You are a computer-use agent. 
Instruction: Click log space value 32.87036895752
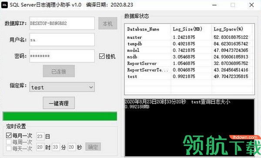[x=231, y=64]
